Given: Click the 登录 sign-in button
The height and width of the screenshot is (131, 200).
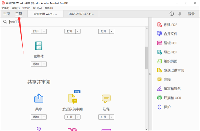Looking at the screenshot, I should (x=191, y=14).
